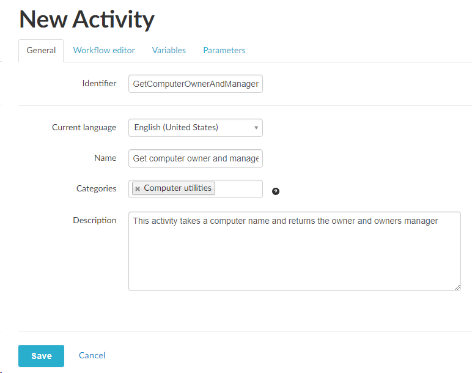Screen dimensions: 472x373
Task: Select the Computer utilities tag label
Action: [x=178, y=188]
